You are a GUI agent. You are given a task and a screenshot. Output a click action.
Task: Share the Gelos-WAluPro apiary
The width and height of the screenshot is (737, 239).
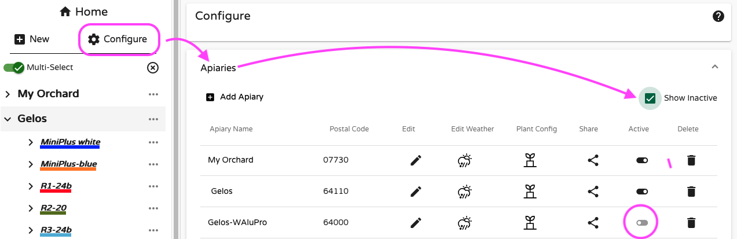click(593, 222)
